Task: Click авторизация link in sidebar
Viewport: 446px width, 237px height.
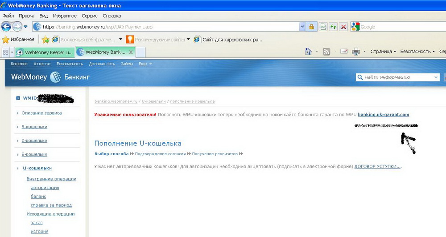Action: coord(45,188)
